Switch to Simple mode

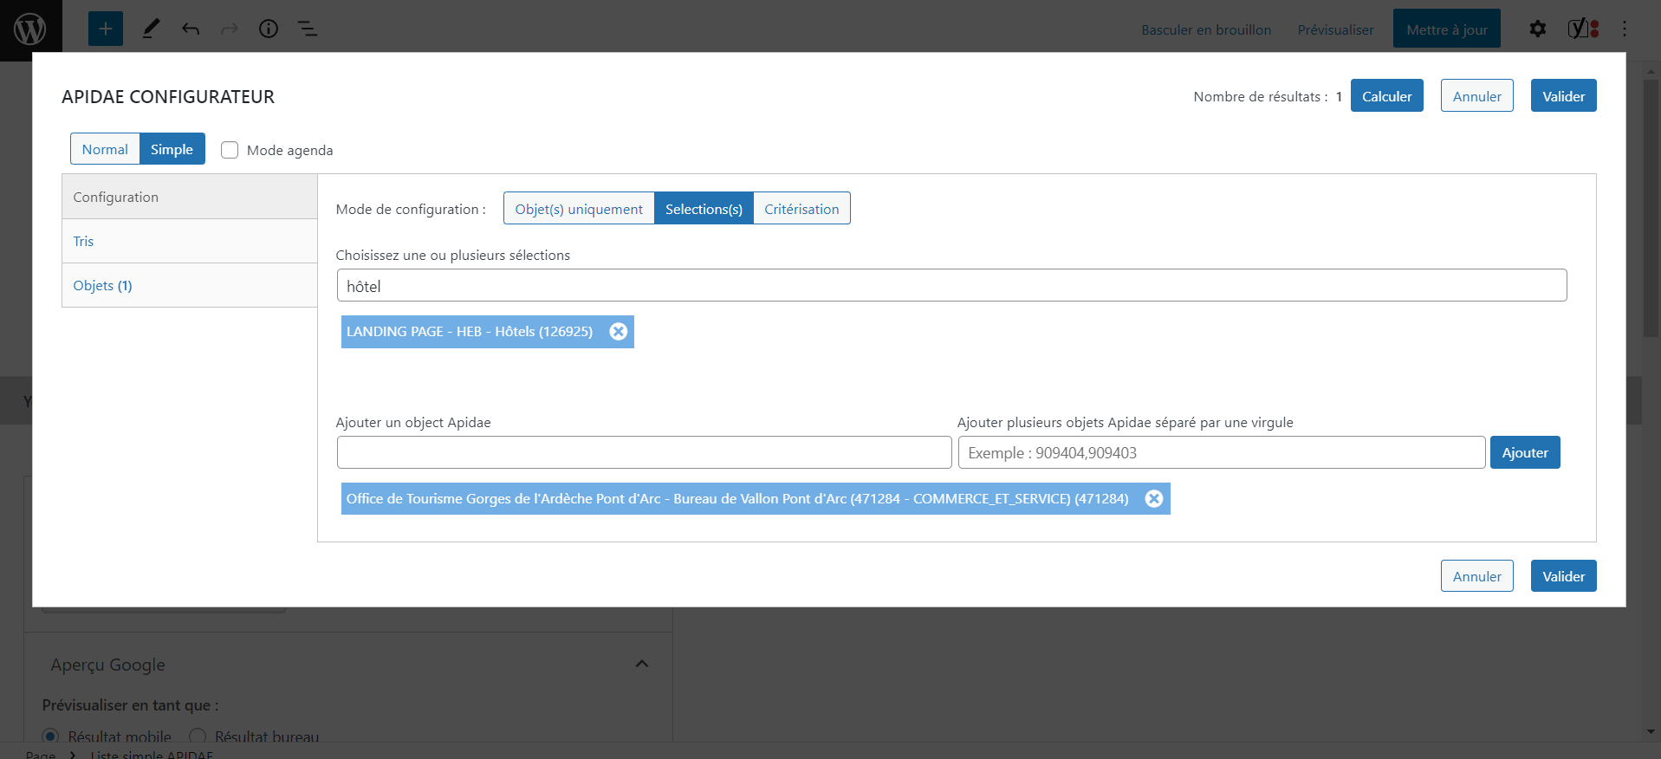click(x=172, y=149)
